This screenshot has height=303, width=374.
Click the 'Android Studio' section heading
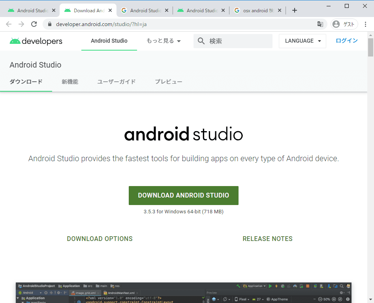[35, 65]
